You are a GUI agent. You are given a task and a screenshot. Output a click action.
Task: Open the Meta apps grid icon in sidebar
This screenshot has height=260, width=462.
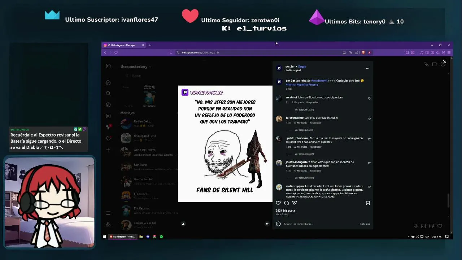pos(108,224)
